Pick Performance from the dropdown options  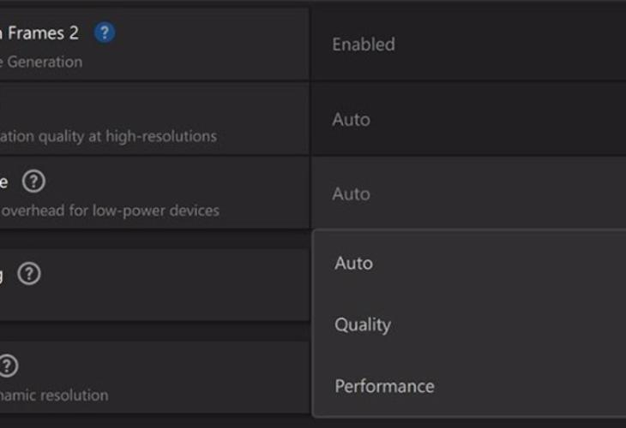coord(384,386)
